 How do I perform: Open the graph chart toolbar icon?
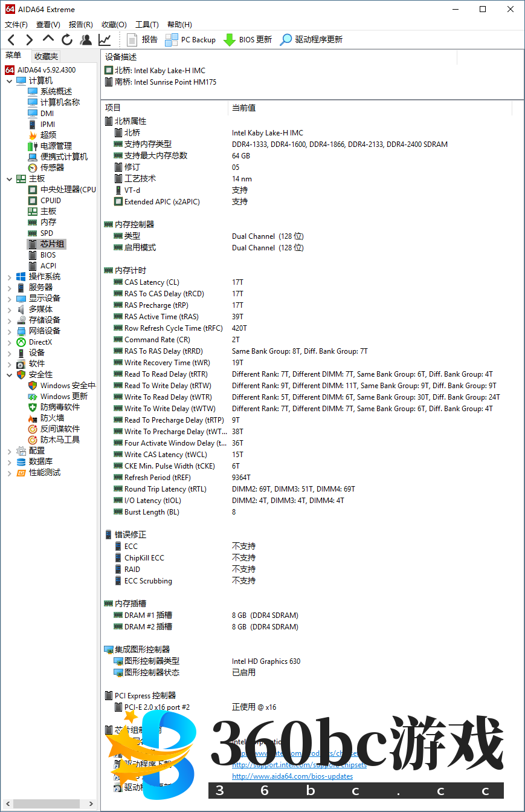[x=105, y=40]
